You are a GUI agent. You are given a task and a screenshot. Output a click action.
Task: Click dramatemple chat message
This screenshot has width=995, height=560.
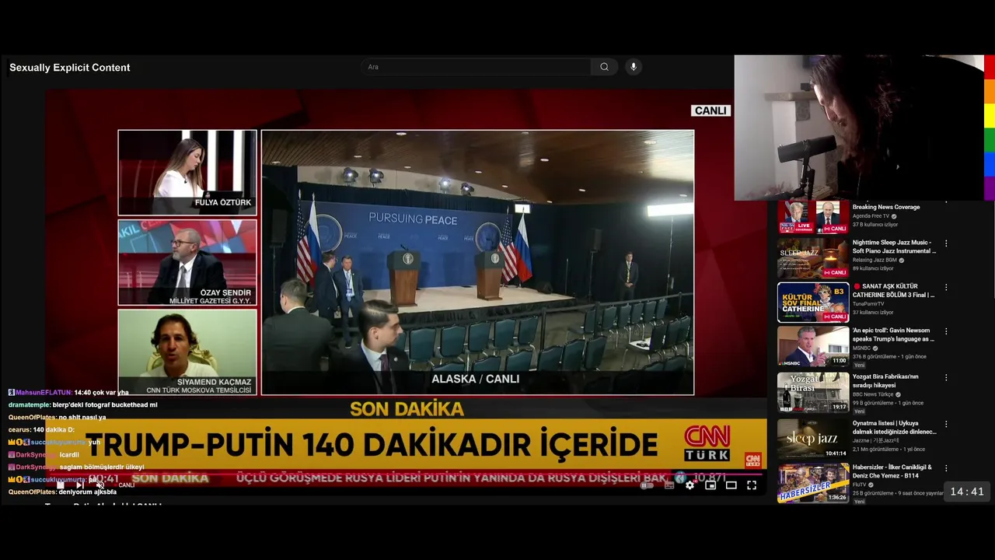click(82, 405)
